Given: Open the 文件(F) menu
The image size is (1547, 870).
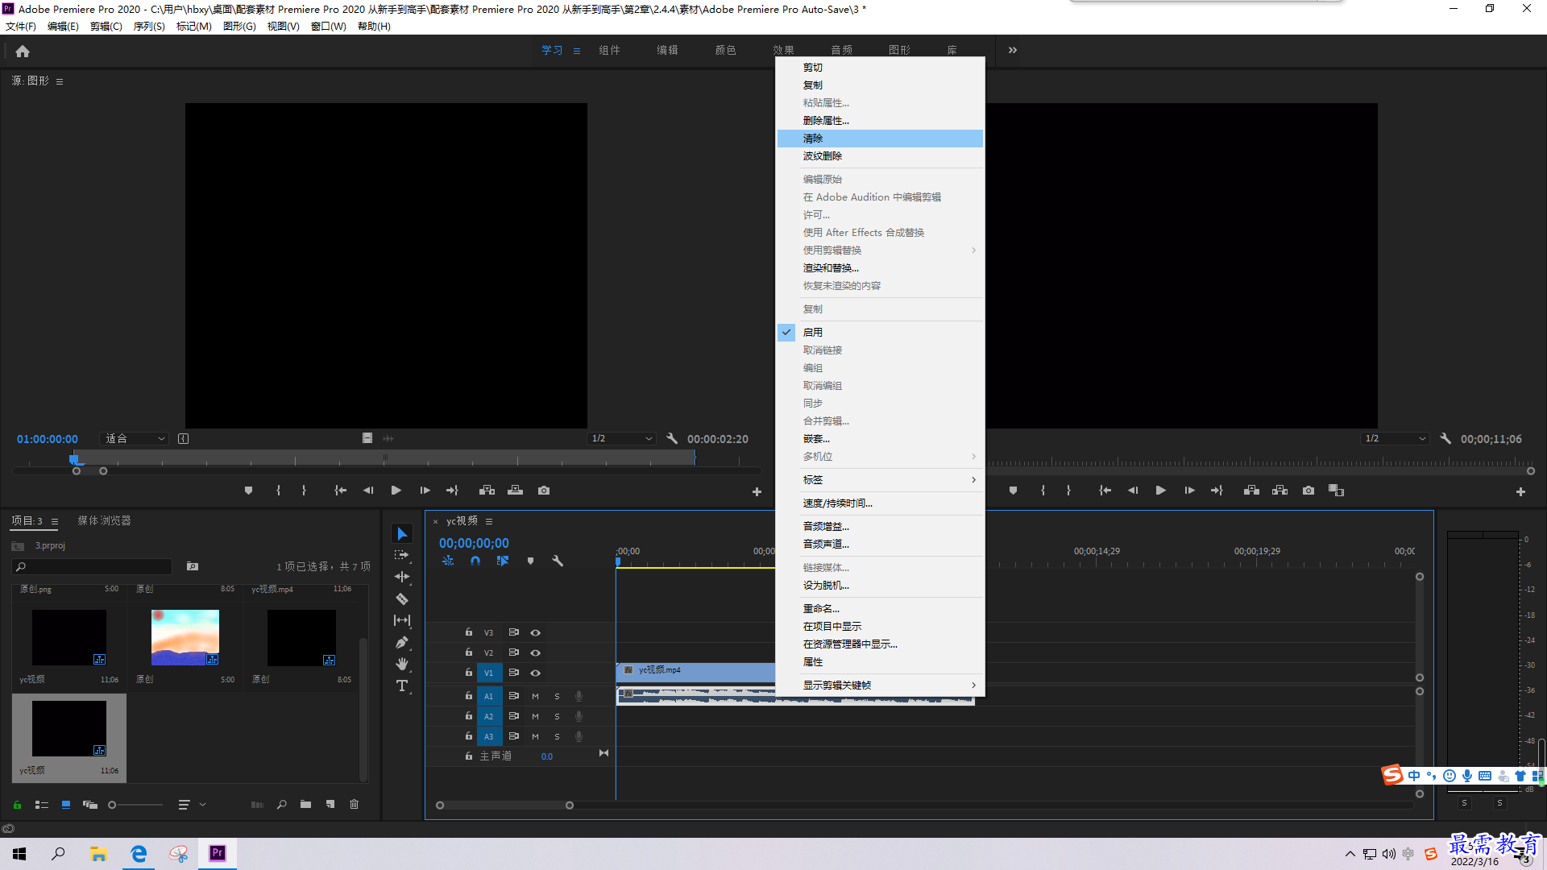Looking at the screenshot, I should (21, 26).
